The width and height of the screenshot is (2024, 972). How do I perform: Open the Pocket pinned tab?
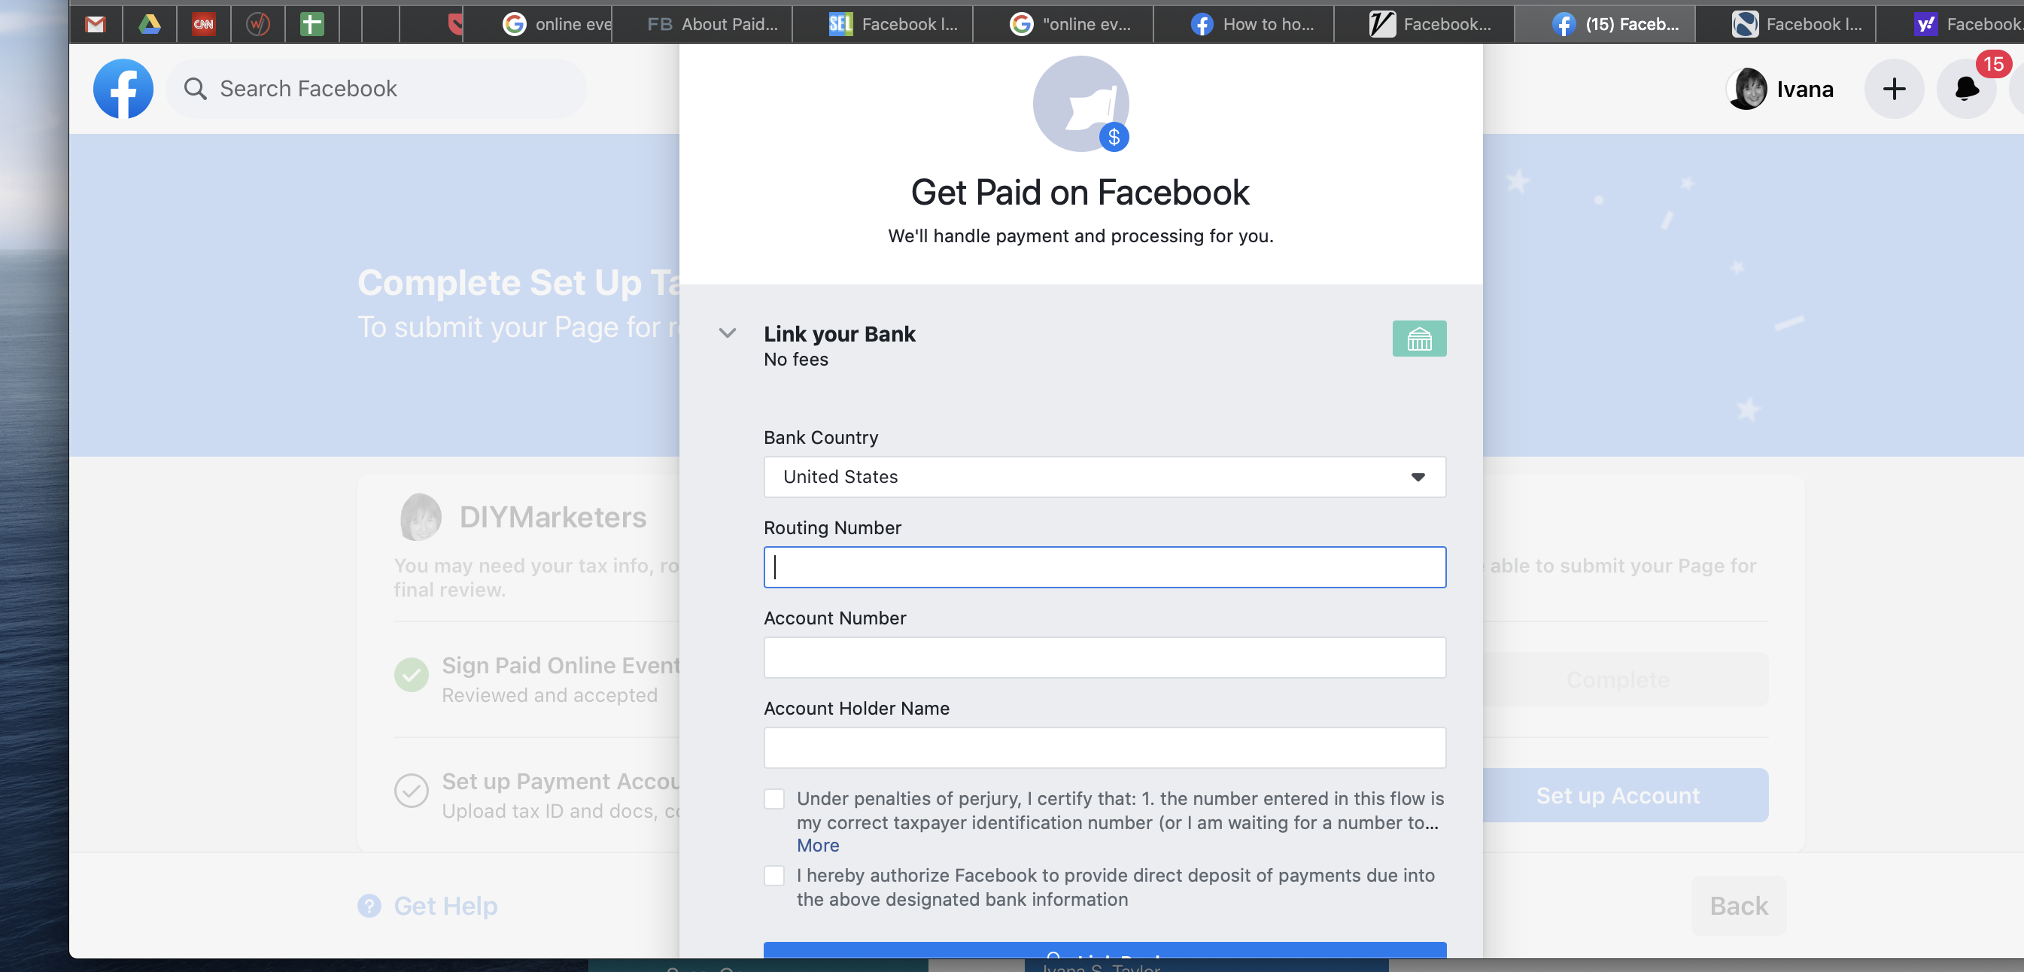(454, 24)
